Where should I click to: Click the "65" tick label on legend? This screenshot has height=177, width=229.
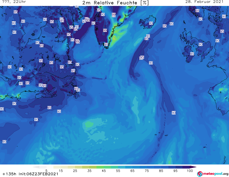click(132, 171)
